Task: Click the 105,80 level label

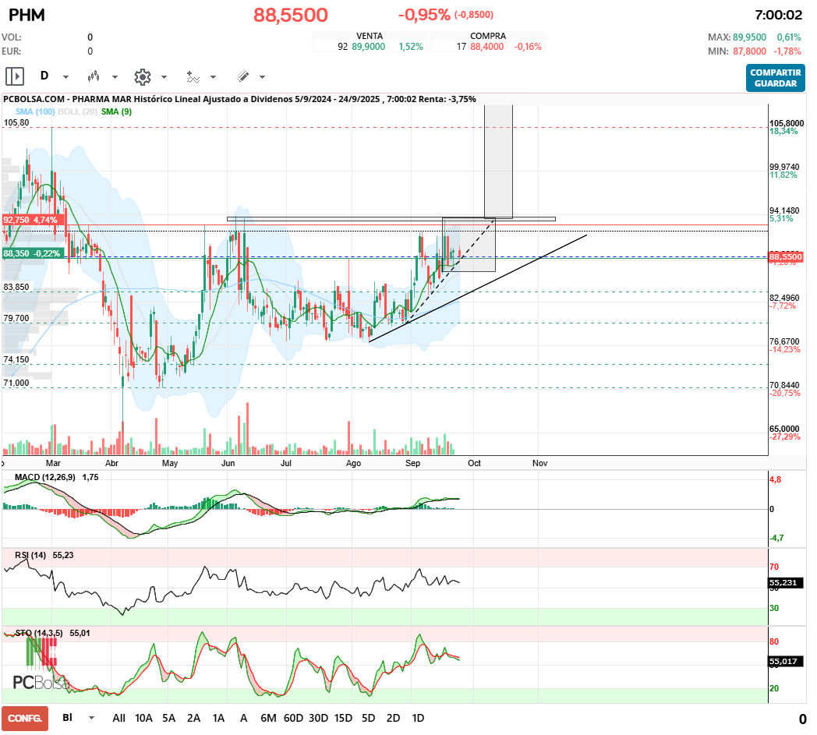Action: coord(16,122)
